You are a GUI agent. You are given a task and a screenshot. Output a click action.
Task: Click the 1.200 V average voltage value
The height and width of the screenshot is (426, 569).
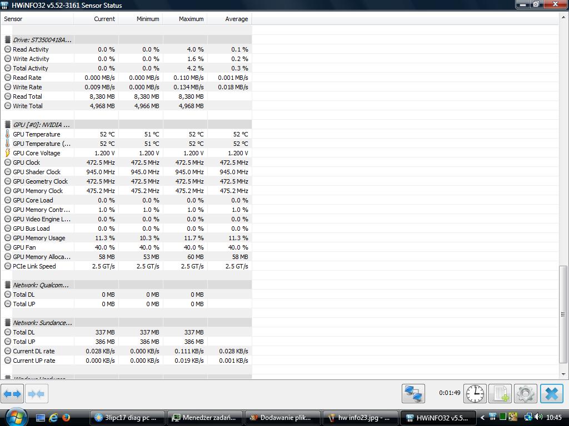click(238, 153)
